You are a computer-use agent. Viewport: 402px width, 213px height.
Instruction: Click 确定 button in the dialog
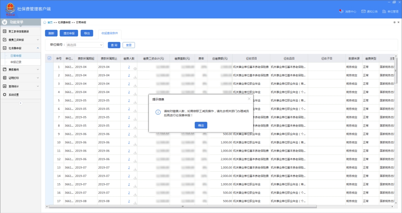[201, 125]
